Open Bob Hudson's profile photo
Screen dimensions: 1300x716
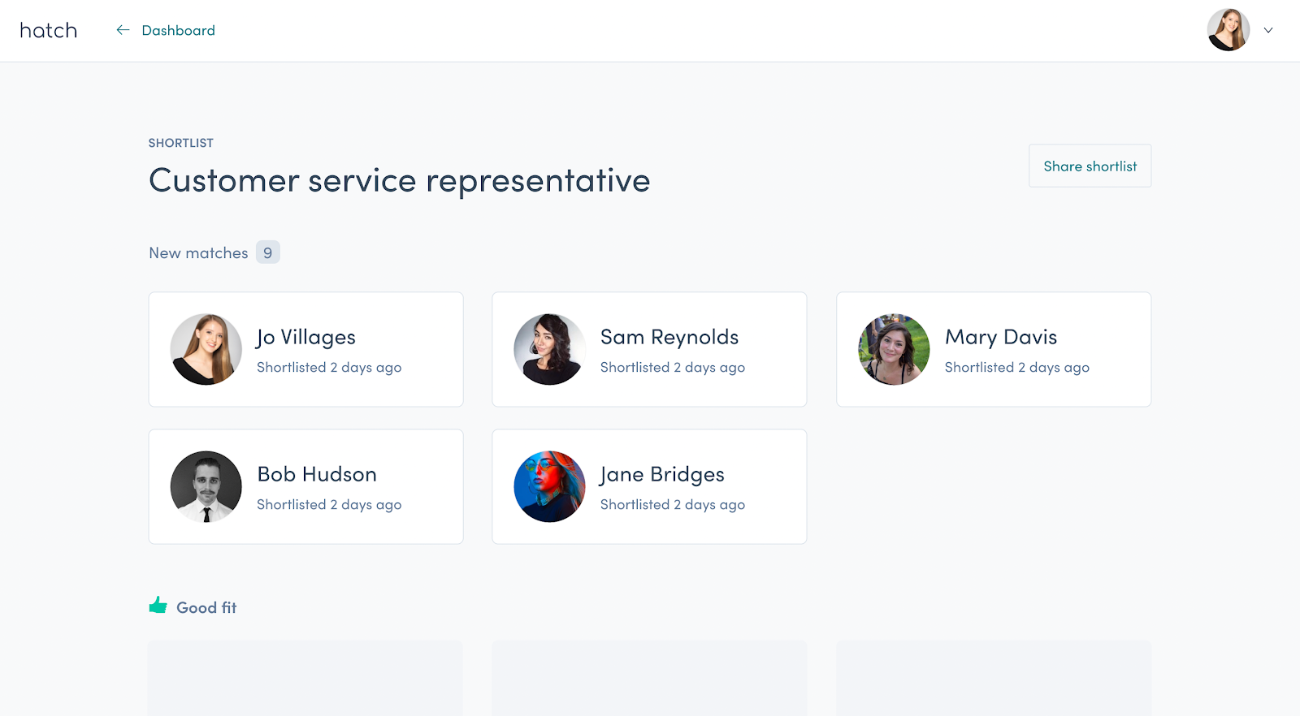pyautogui.click(x=206, y=486)
